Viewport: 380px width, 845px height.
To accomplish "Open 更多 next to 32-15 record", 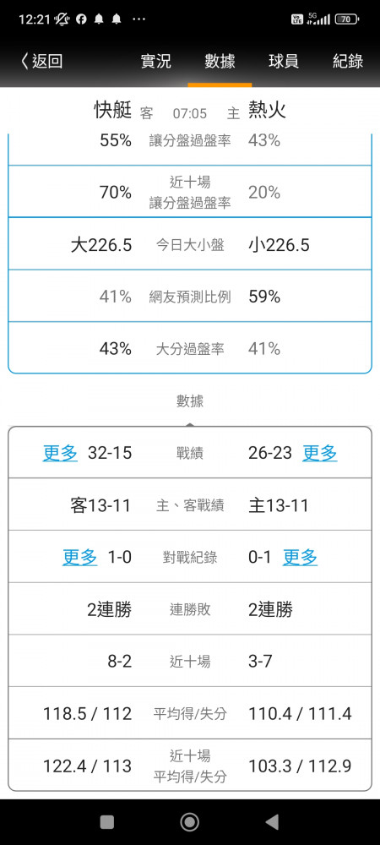I will pos(60,453).
